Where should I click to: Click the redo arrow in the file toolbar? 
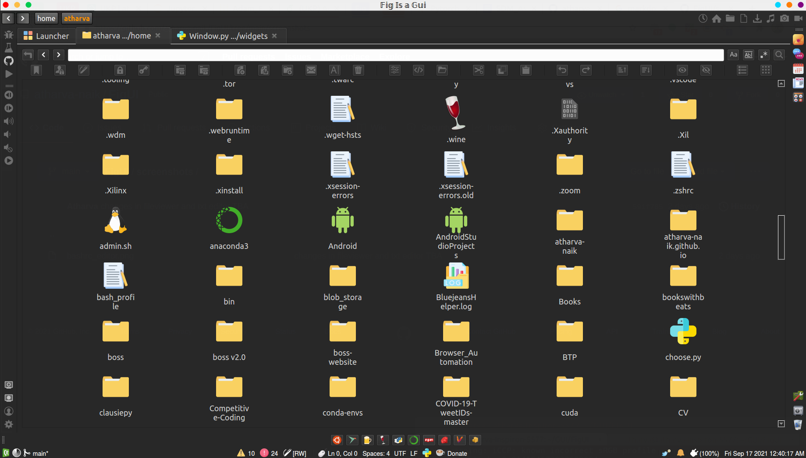586,70
